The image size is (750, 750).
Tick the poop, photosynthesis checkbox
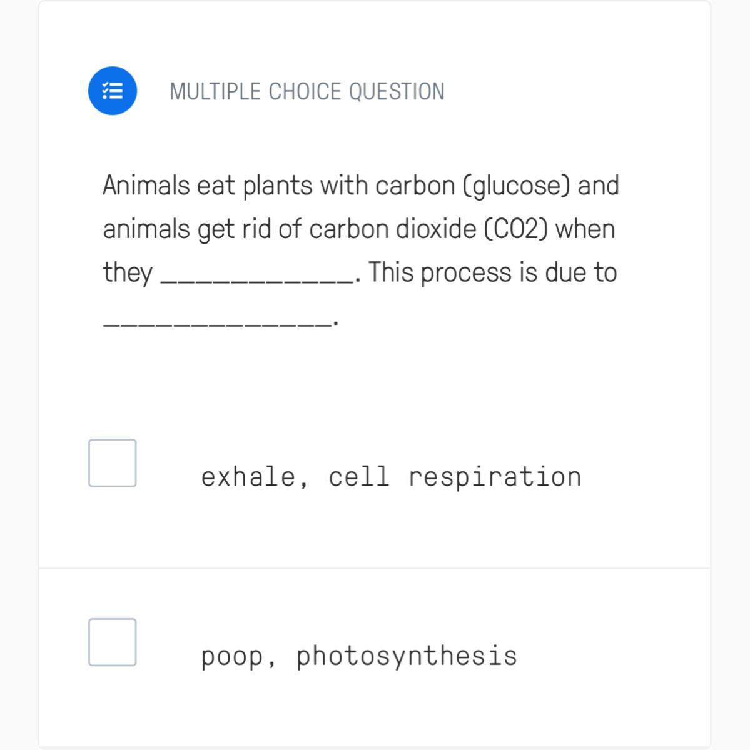113,642
